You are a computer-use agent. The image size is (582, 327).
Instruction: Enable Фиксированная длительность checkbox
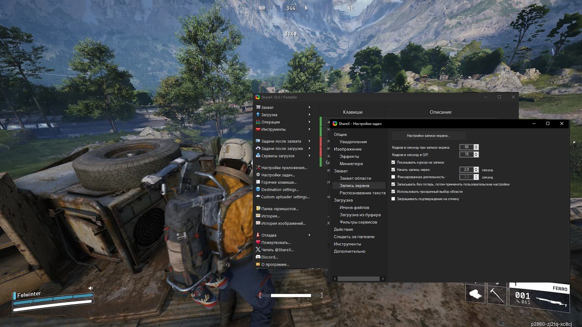(393, 177)
